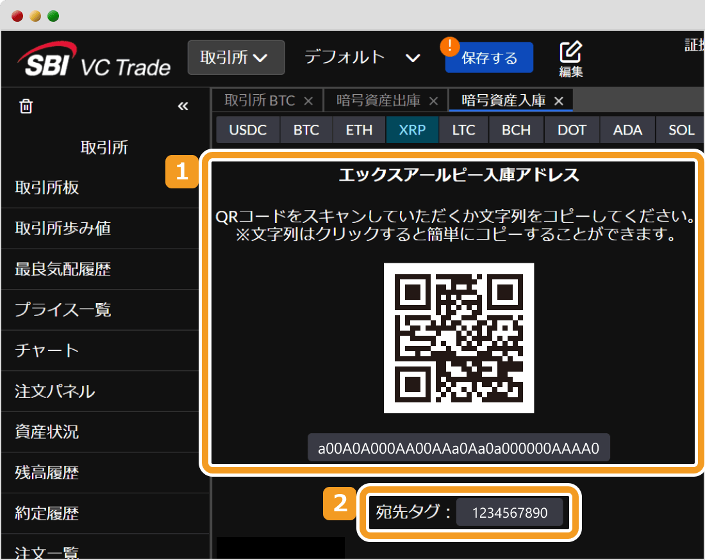Select the LTC currency tab
Screen dimensions: 705x560
pyautogui.click(x=463, y=130)
